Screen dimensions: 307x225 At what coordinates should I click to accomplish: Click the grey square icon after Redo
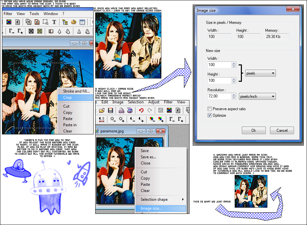click(x=161, y=110)
